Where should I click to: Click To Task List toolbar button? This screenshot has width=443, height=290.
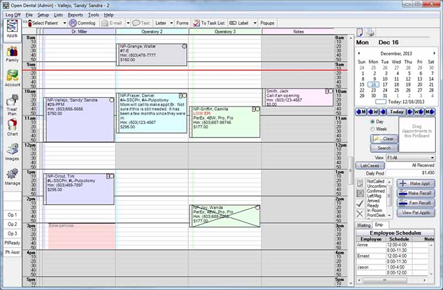tap(208, 23)
